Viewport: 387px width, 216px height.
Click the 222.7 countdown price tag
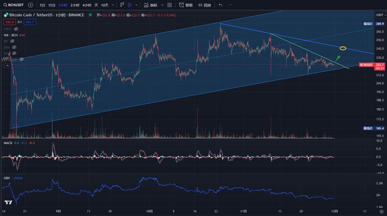[380, 66]
